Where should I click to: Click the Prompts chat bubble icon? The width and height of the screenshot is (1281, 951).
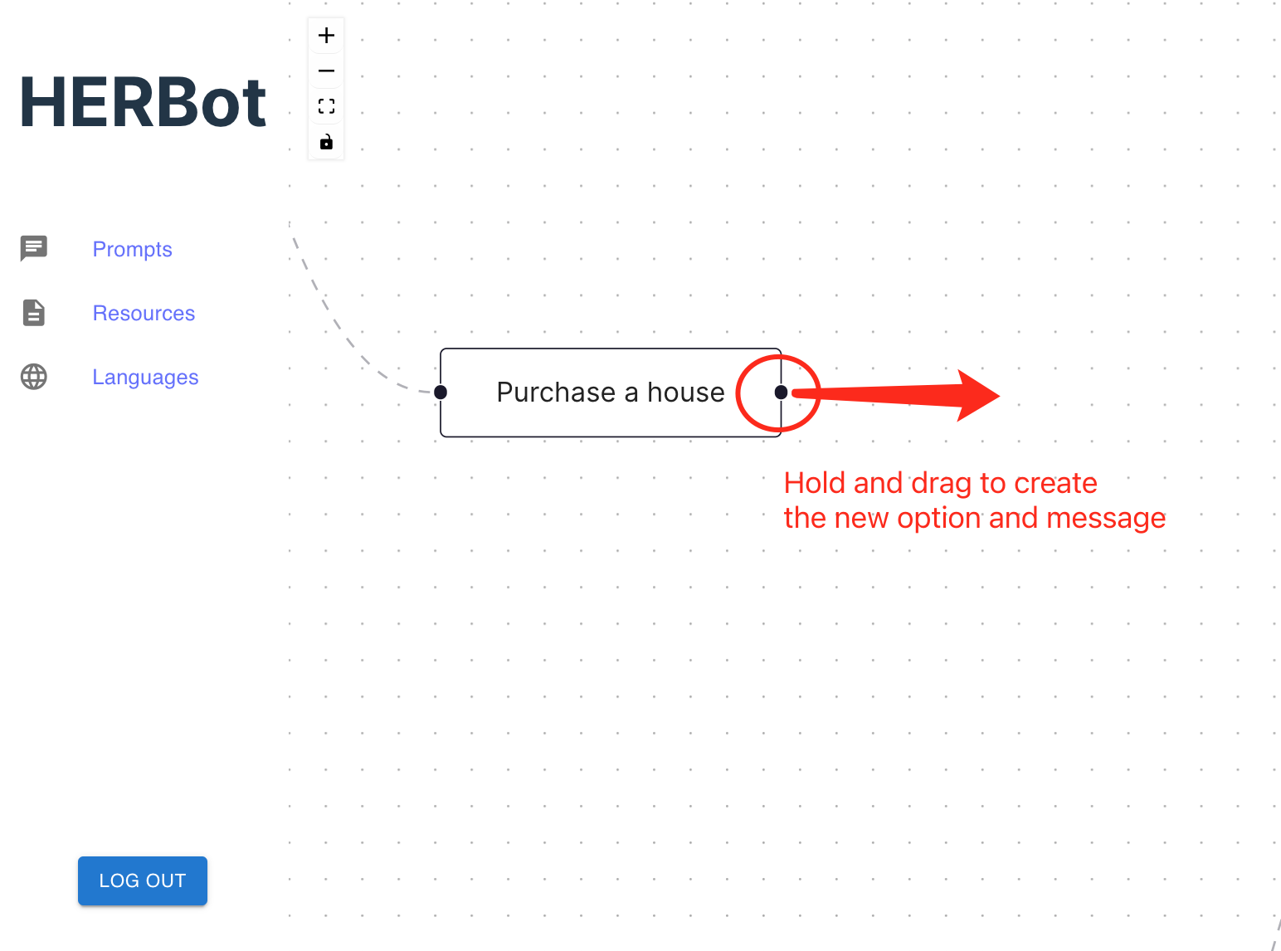[x=34, y=248]
